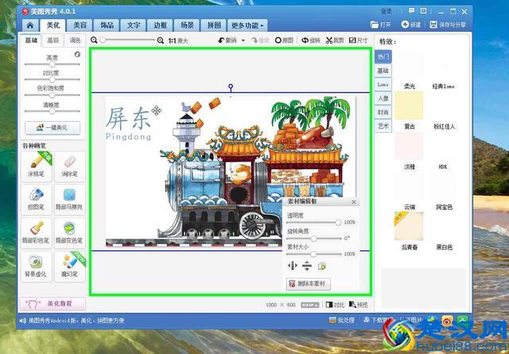Switch to the 拼图 collage tab
This screenshot has width=509, height=354.
click(214, 25)
